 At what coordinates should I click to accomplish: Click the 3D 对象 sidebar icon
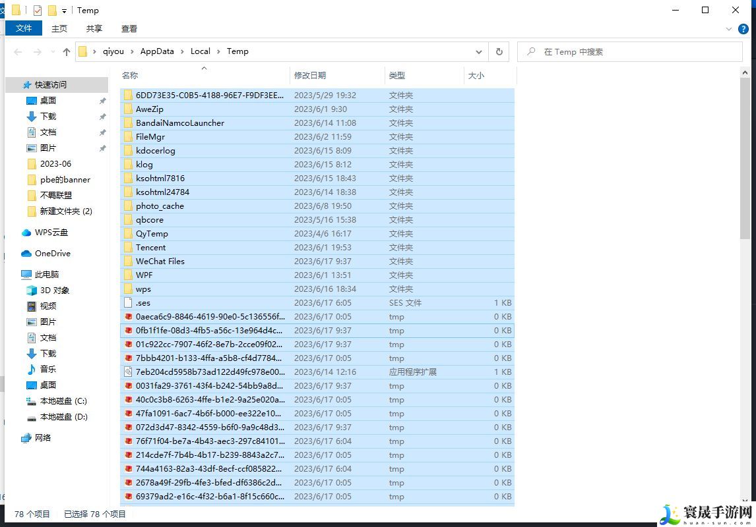point(32,291)
